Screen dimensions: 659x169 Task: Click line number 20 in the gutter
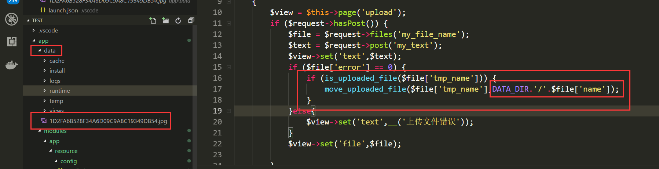point(217,122)
